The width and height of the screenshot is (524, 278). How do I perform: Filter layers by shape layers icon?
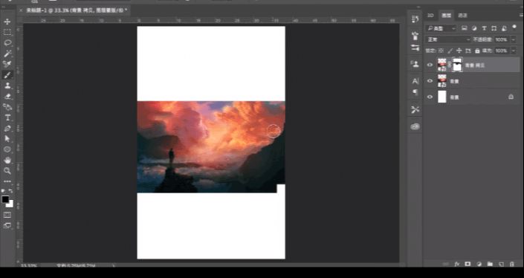(494, 28)
